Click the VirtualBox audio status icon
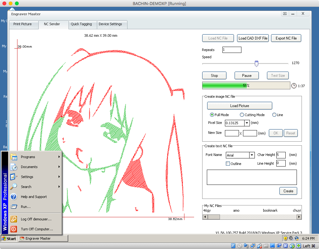This screenshot has width=319, height=249. tap(246, 246)
